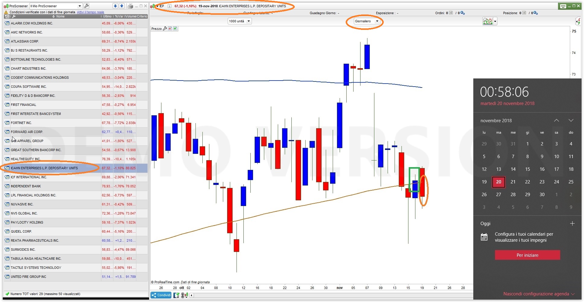Click the chart template icon beside Condividi
The width and height of the screenshot is (584, 302).
176,295
